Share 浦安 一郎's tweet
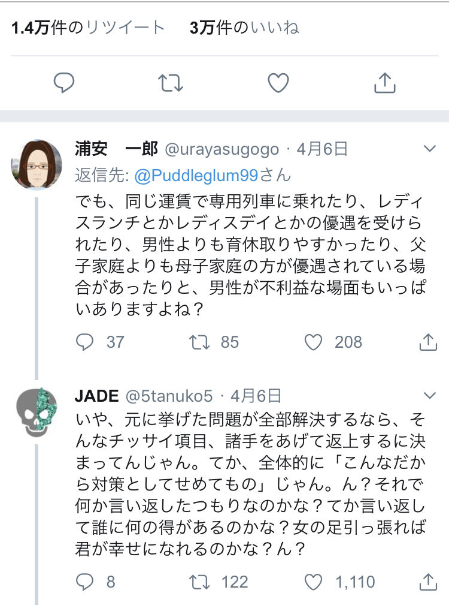This screenshot has width=449, height=605. [x=427, y=342]
